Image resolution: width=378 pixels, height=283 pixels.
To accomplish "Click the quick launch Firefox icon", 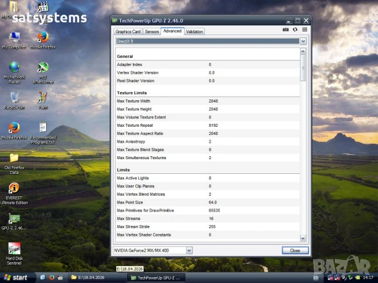I will 51,278.
